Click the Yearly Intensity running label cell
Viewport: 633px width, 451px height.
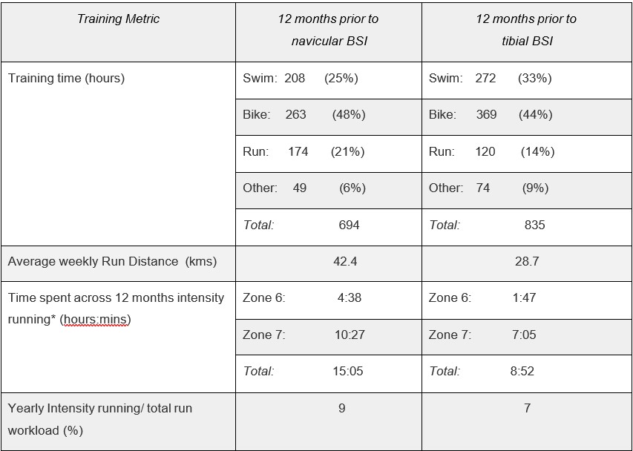pos(118,421)
